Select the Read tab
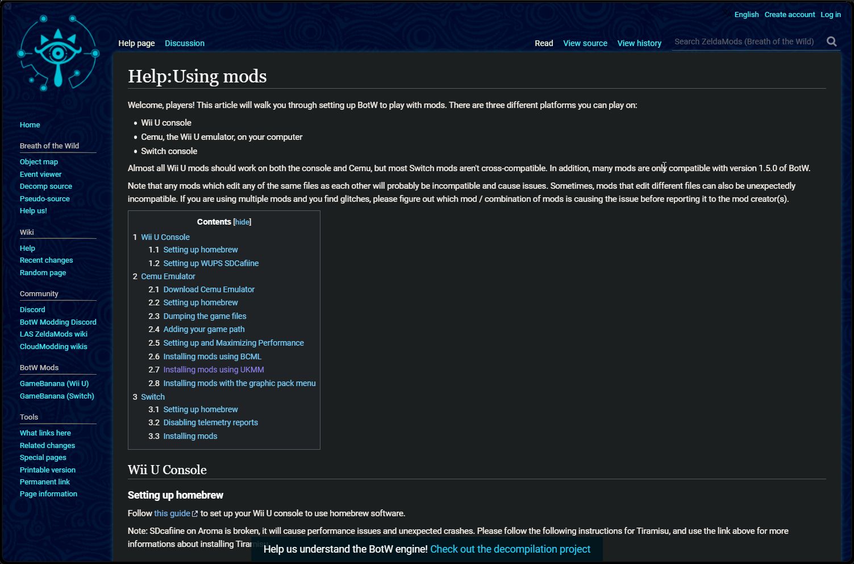The width and height of the screenshot is (854, 564). pyautogui.click(x=544, y=43)
